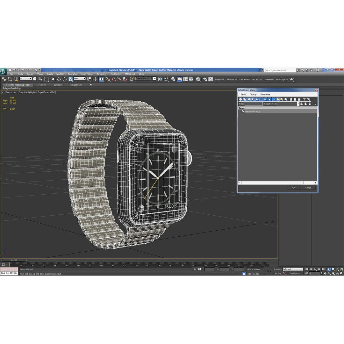Open the MAXScript menu
The image size is (344, 344).
(x=130, y=74)
